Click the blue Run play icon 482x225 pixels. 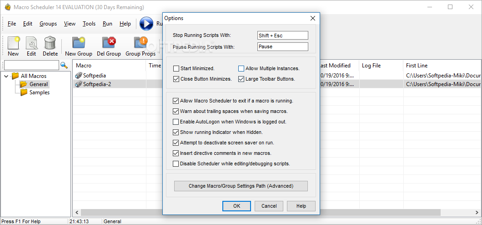click(146, 24)
